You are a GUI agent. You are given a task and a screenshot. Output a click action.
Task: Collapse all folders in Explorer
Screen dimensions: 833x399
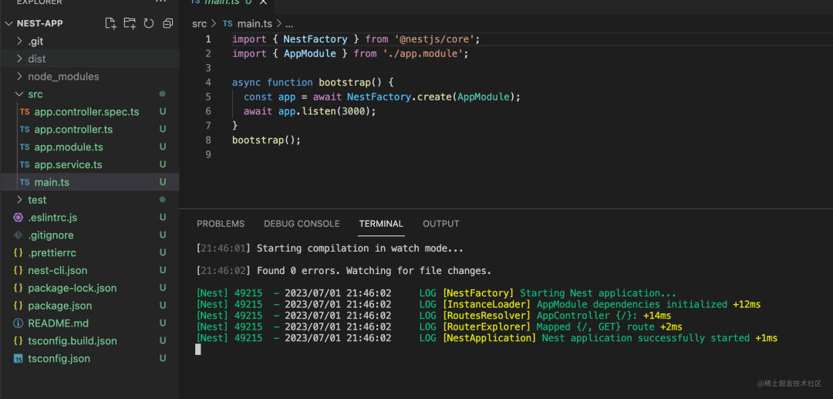click(168, 23)
